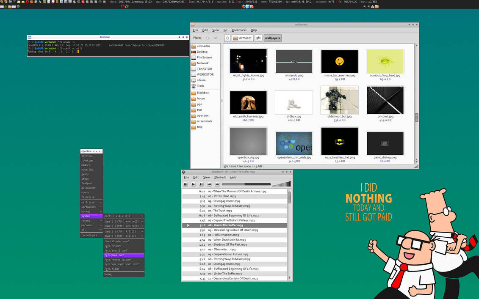Click the gfx path button

[258, 38]
